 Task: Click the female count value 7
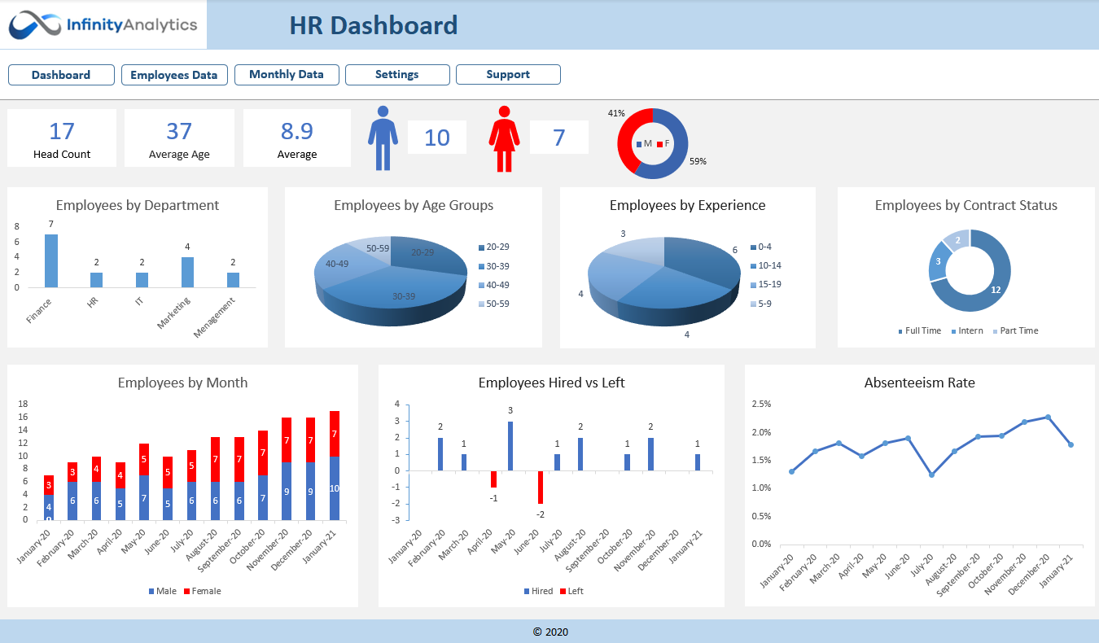click(x=558, y=138)
